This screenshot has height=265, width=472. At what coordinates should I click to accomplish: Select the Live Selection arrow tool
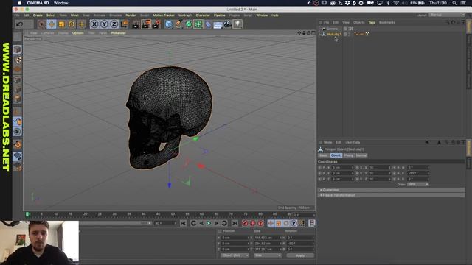tap(41, 24)
